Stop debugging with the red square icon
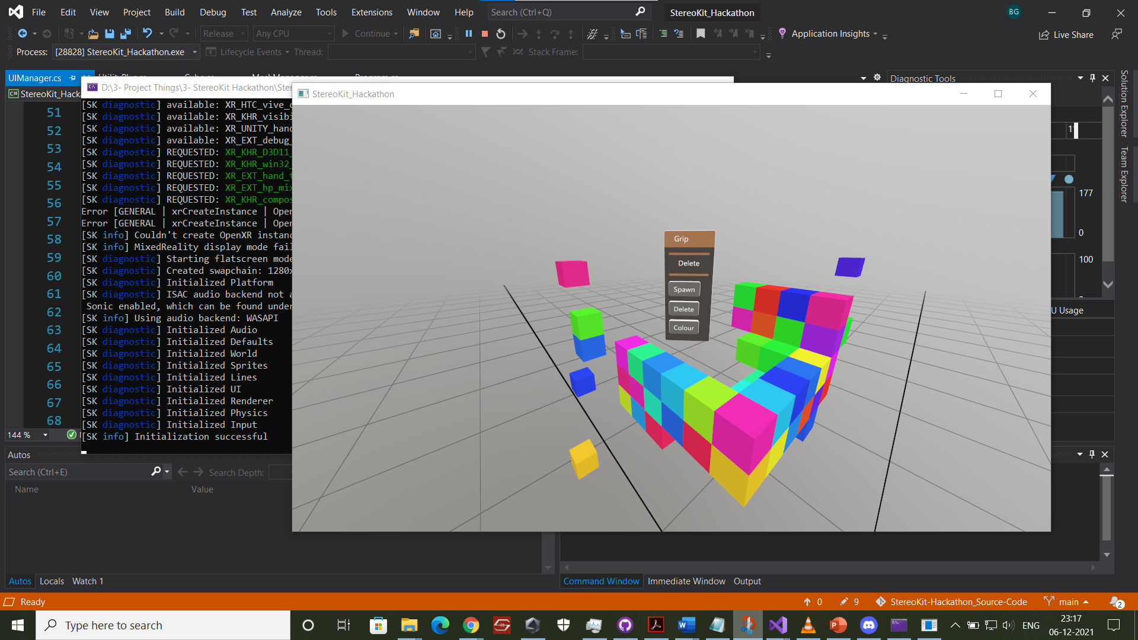Viewport: 1138px width, 640px height. click(x=485, y=34)
